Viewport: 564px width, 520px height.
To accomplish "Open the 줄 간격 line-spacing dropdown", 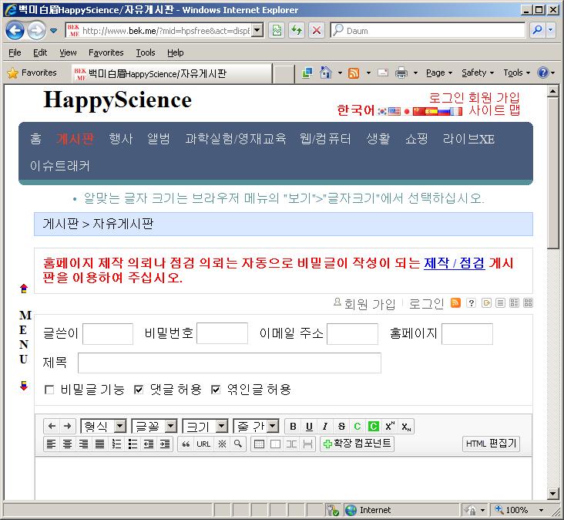I will [256, 427].
